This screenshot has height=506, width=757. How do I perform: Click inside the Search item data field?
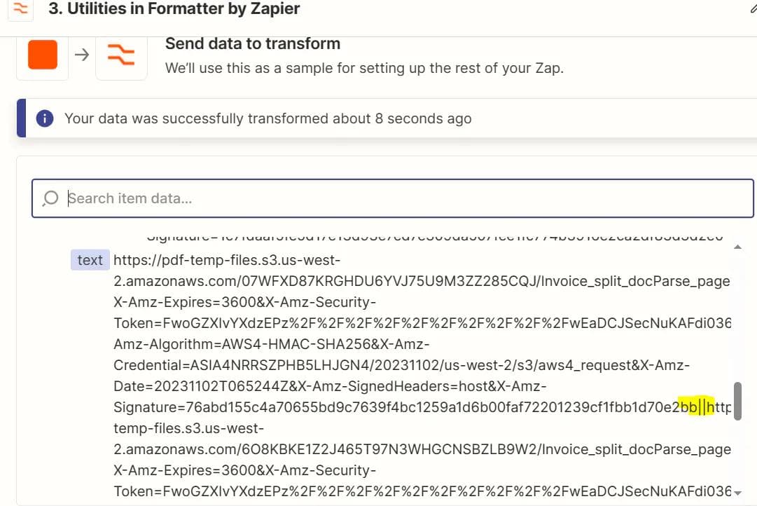pyautogui.click(x=280, y=198)
